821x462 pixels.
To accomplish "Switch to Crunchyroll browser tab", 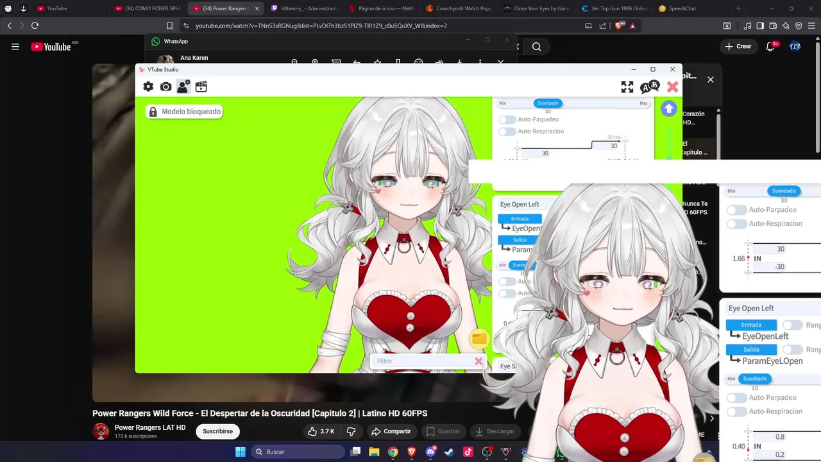I will click(x=459, y=8).
